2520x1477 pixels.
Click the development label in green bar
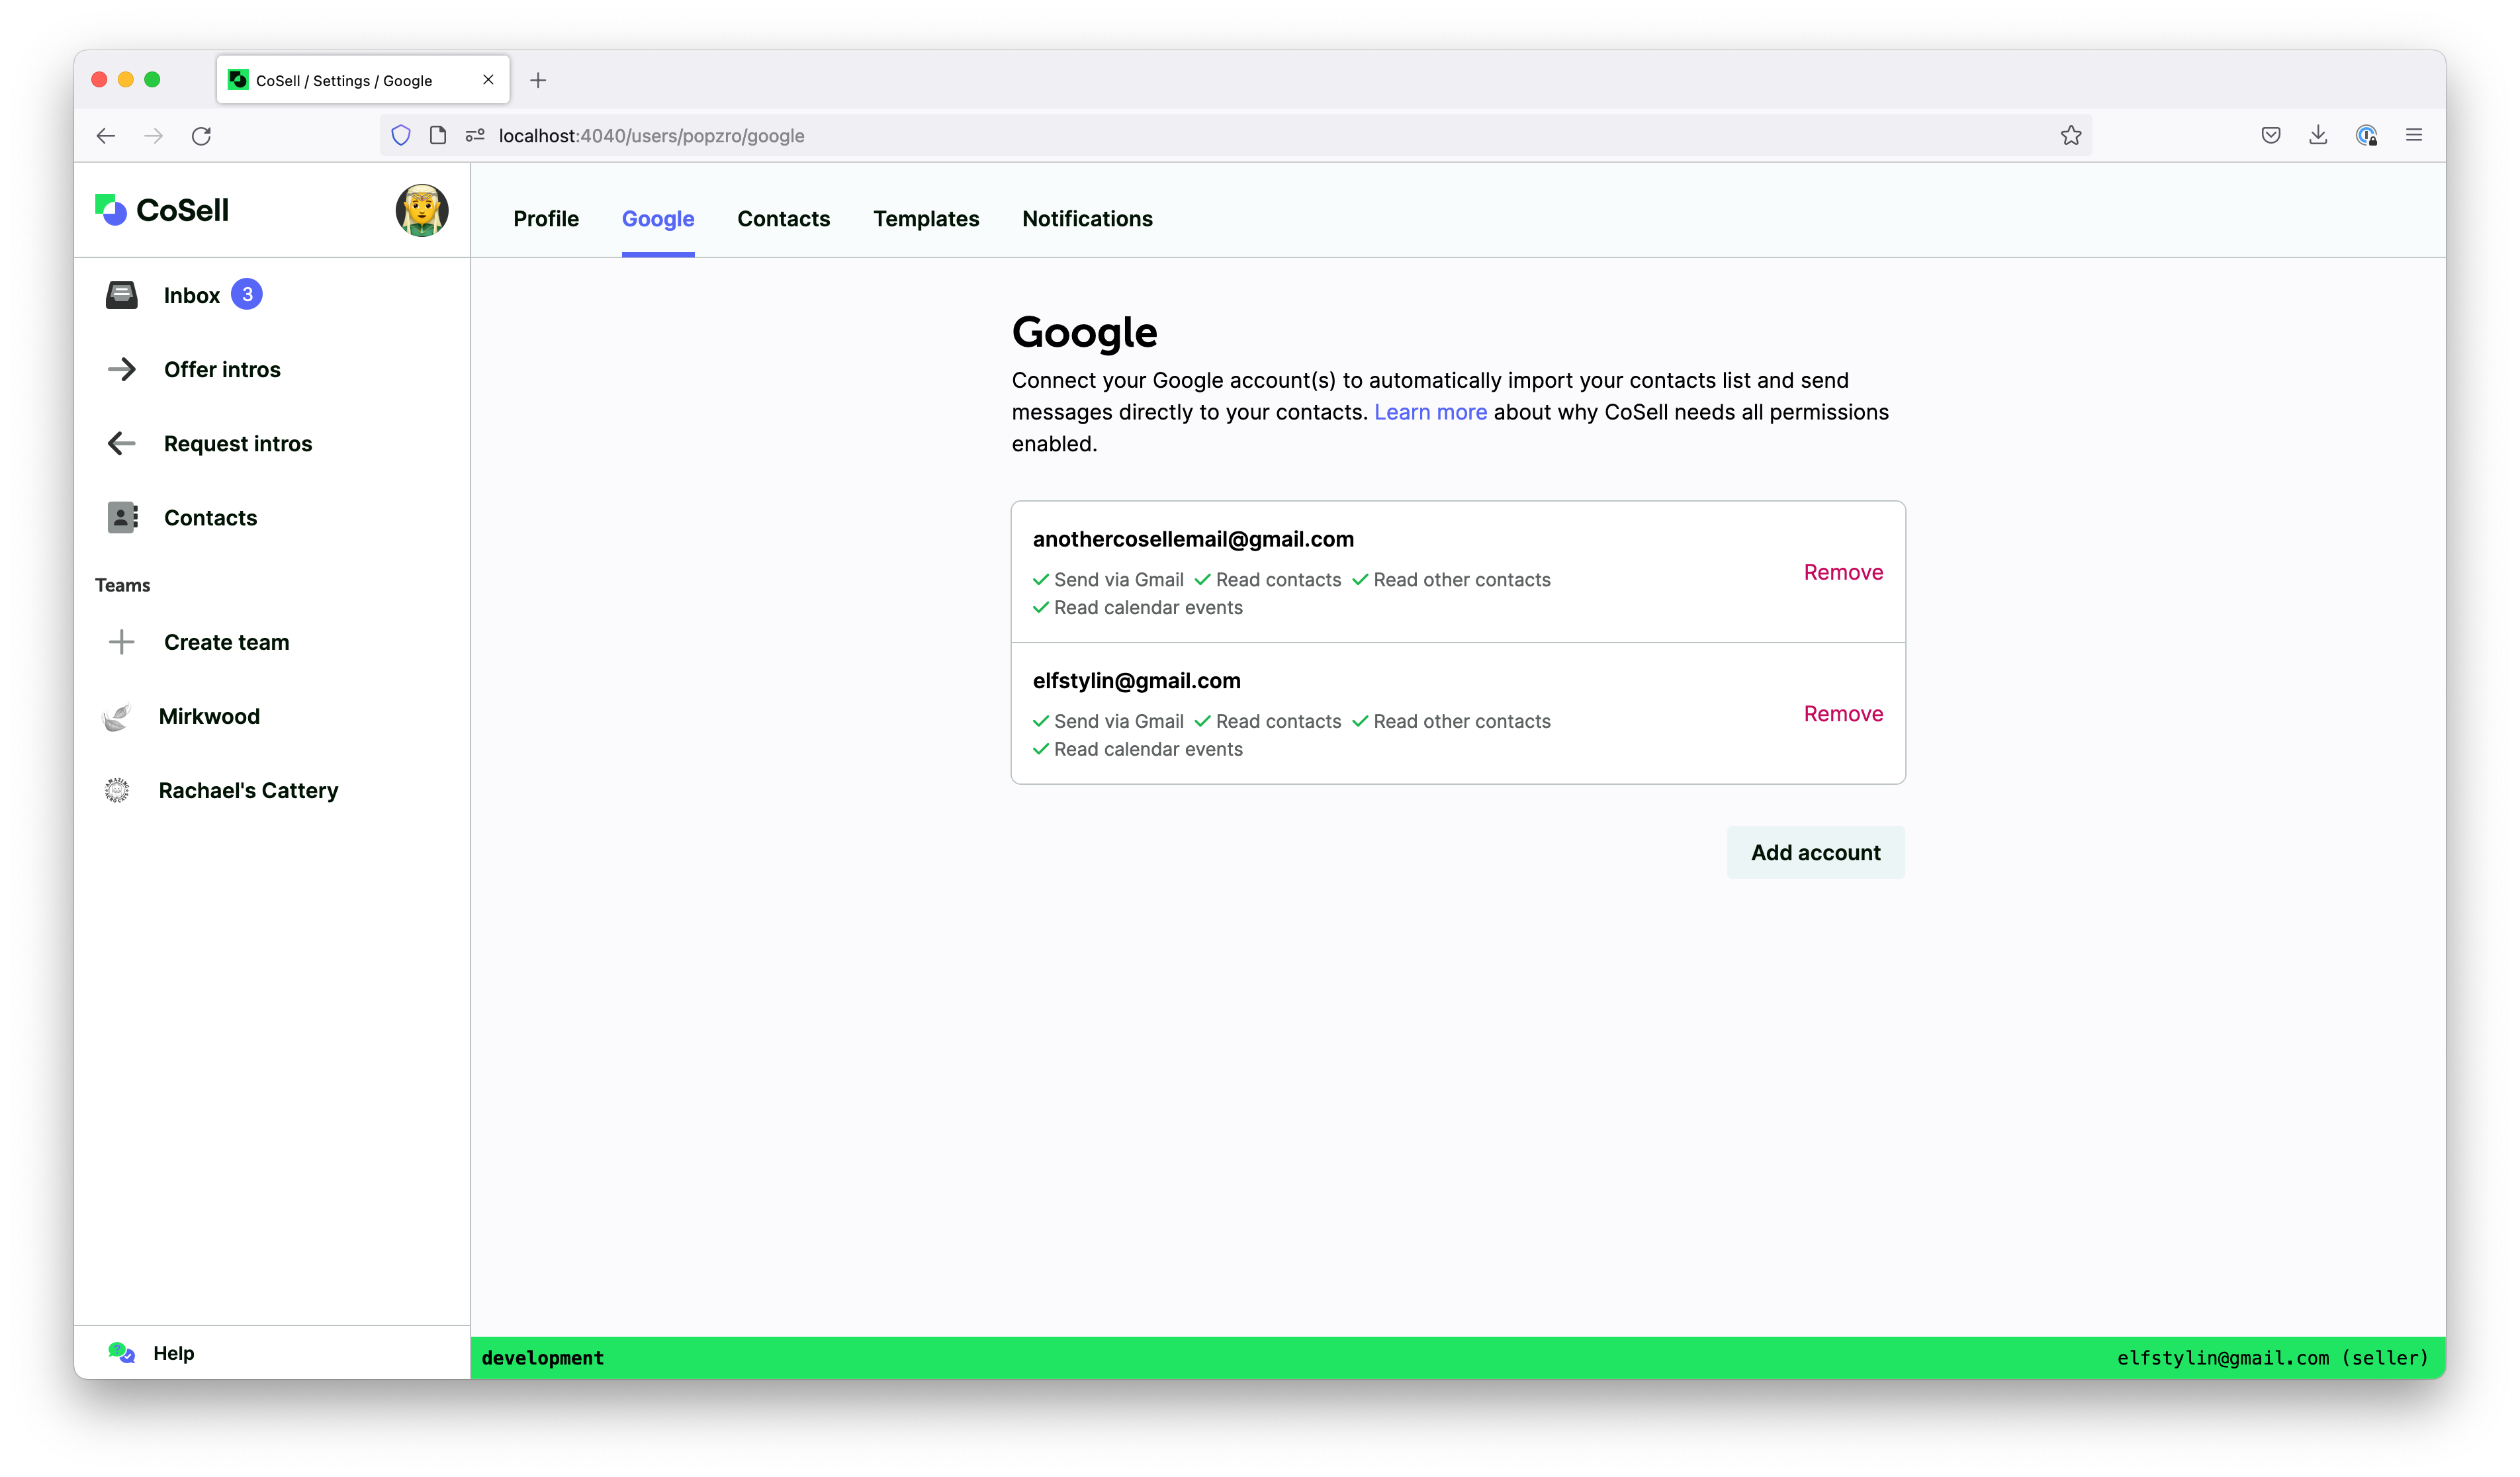tap(543, 1358)
